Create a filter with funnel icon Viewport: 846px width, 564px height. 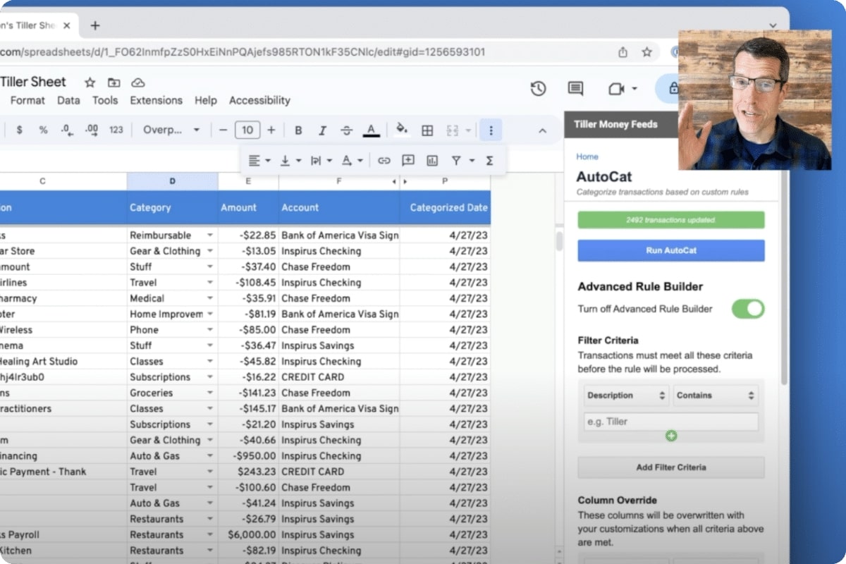(x=456, y=161)
